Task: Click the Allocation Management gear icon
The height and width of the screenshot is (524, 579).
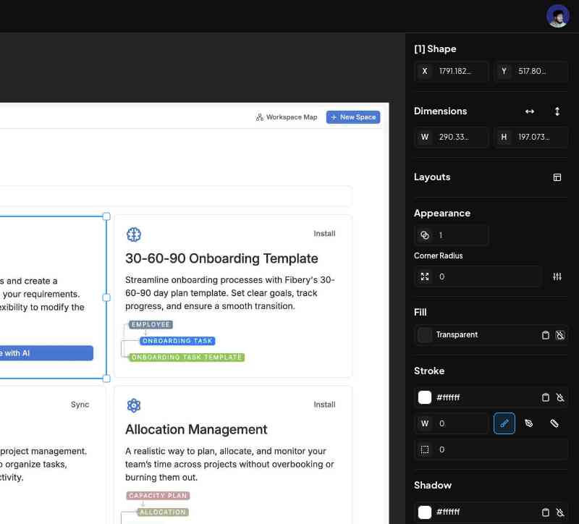Action: tap(134, 405)
